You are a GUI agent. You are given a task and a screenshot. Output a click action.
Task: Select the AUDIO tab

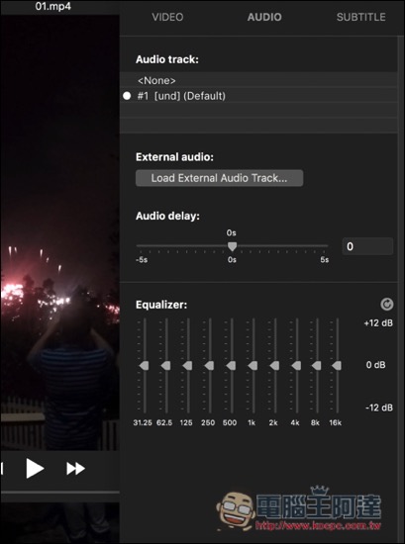pyautogui.click(x=264, y=17)
